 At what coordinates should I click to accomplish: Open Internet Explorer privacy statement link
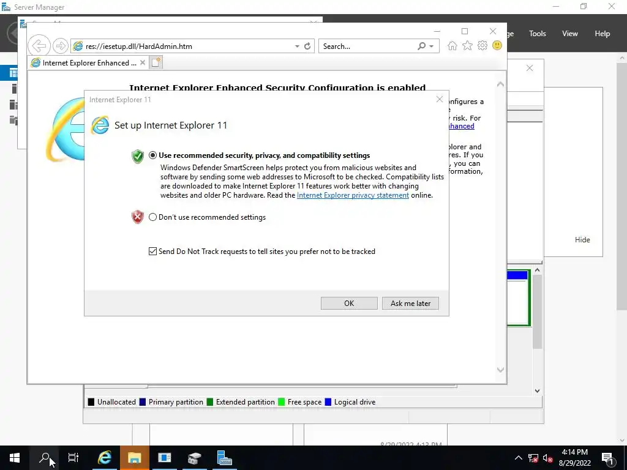(353, 195)
